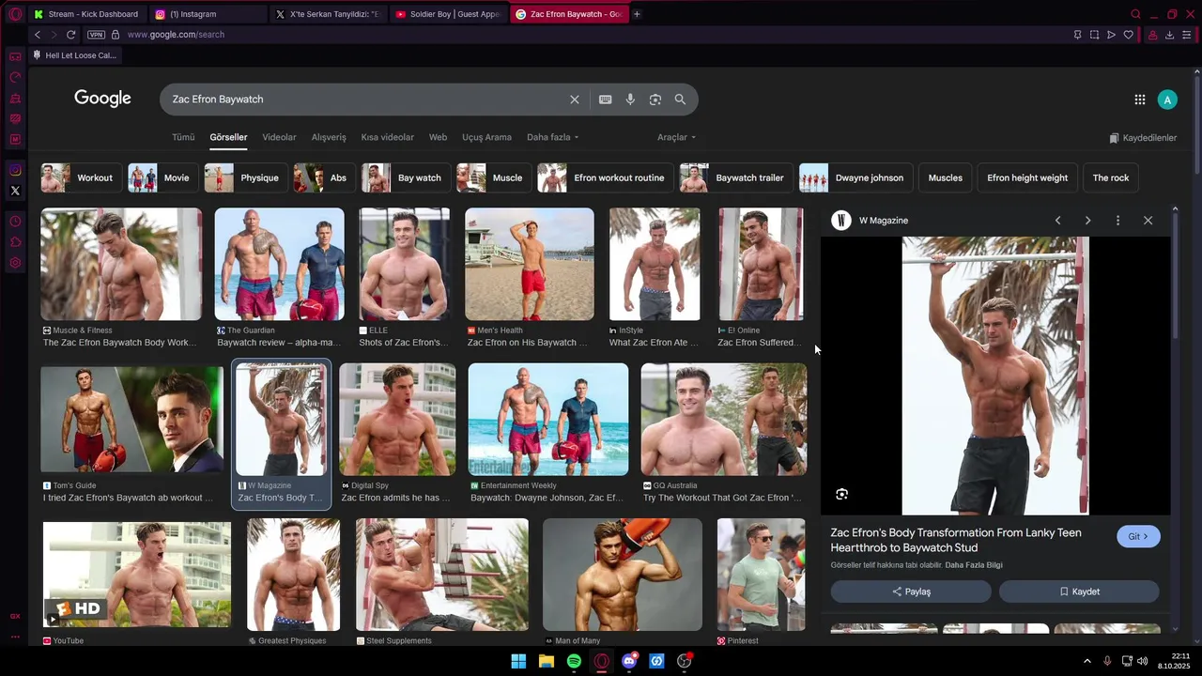Filter by the Physique chip
Screen dimensions: 1202x676
245,177
